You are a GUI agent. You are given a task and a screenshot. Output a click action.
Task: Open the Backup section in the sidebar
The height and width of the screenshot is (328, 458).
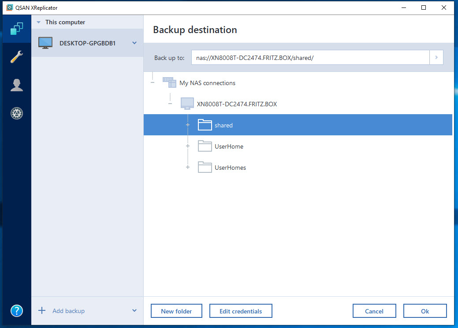click(17, 29)
